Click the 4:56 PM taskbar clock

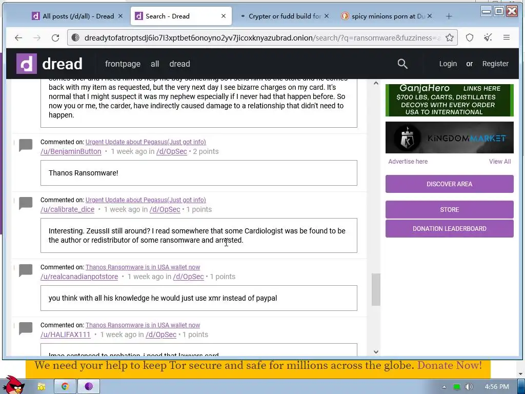pyautogui.click(x=496, y=387)
